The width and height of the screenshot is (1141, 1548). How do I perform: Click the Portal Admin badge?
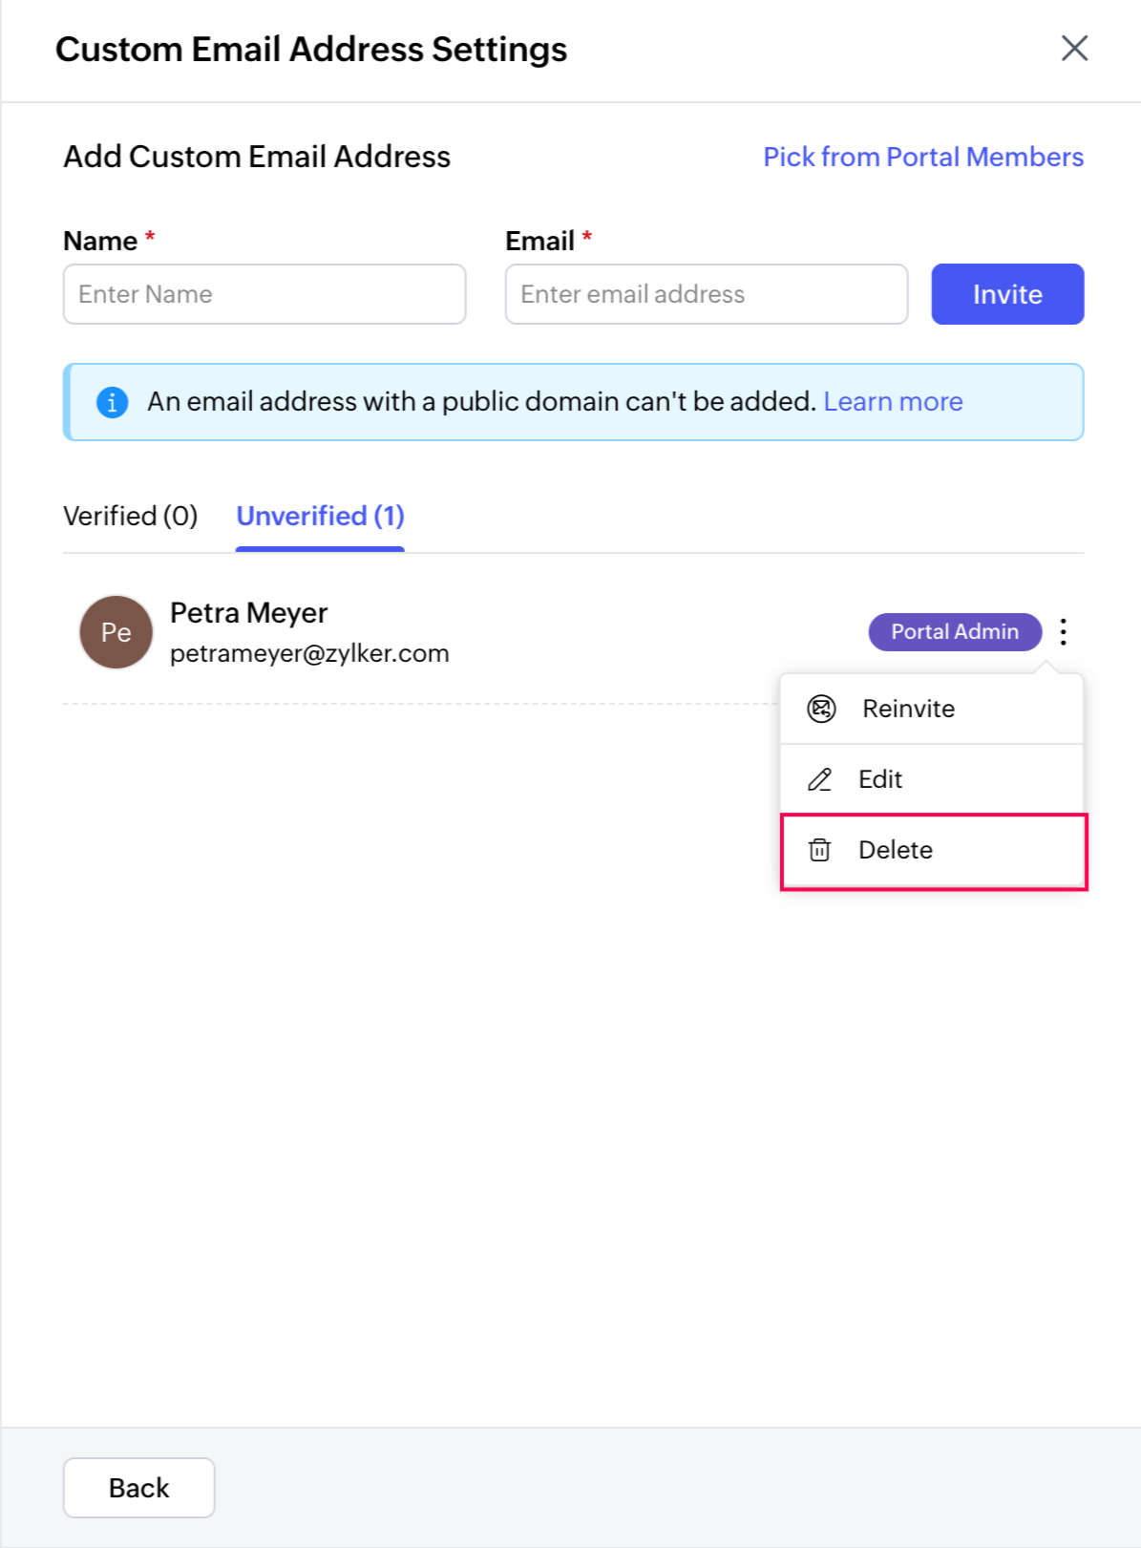point(955,631)
